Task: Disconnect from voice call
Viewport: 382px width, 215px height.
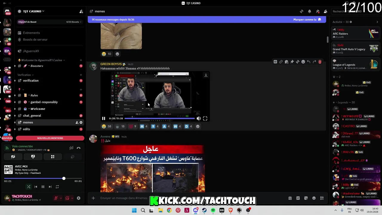Action: pyautogui.click(x=78, y=148)
